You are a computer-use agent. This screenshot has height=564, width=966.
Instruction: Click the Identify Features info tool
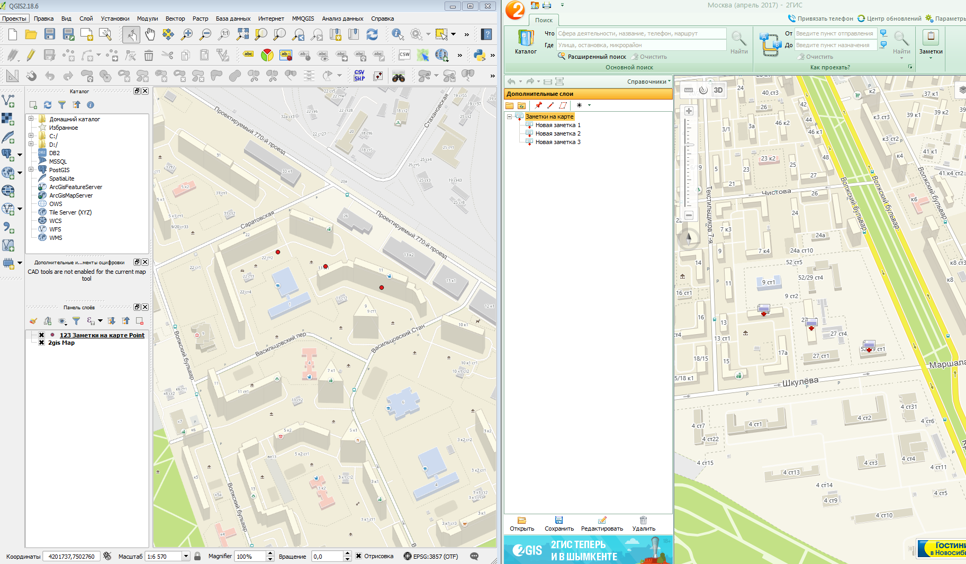[x=398, y=35]
